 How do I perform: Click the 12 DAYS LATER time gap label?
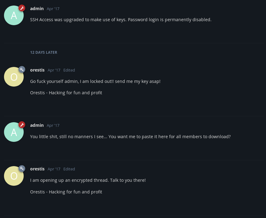click(x=44, y=53)
